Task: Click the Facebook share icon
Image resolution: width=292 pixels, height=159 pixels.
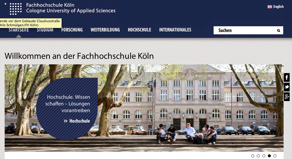Action: (x=286, y=77)
